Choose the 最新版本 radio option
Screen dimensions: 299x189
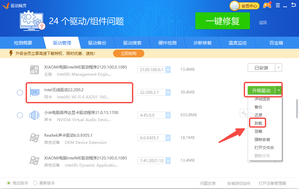click(35, 183)
